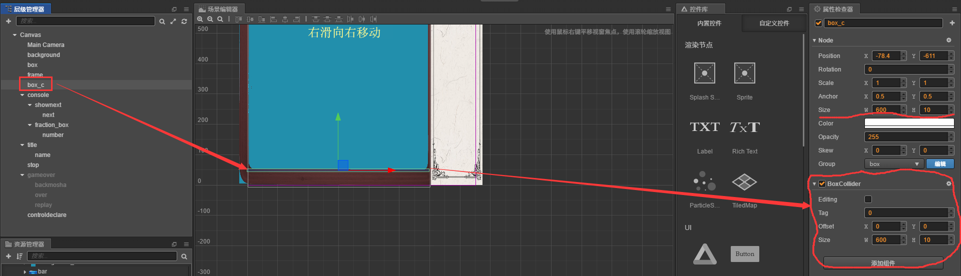961x276 pixels.
Task: Collapse the gameover node
Action: [23, 175]
